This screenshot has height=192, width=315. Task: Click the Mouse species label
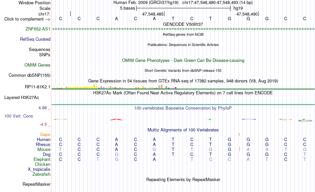[44, 150]
